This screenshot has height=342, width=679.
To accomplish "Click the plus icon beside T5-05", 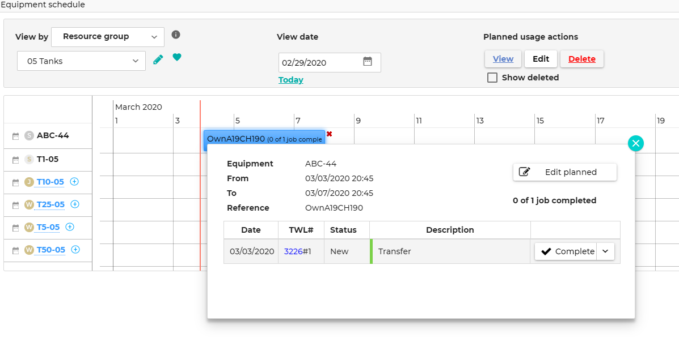I will pyautogui.click(x=70, y=226).
